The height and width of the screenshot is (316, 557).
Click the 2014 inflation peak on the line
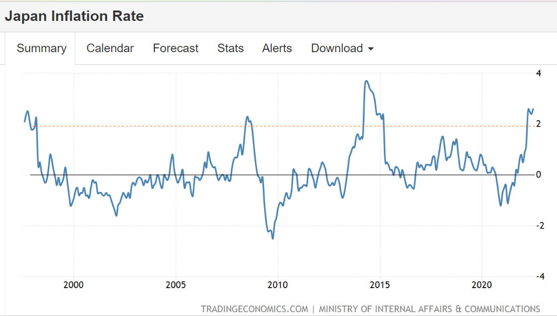(367, 81)
